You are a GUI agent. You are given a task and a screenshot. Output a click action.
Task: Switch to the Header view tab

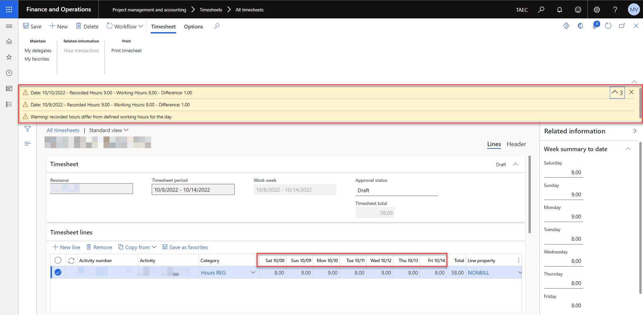(516, 144)
